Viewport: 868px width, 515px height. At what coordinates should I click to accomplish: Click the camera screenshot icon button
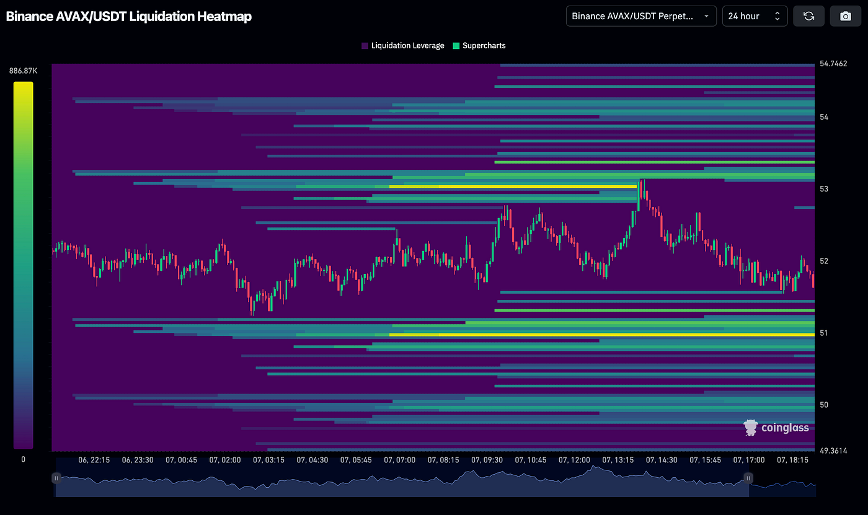(845, 16)
